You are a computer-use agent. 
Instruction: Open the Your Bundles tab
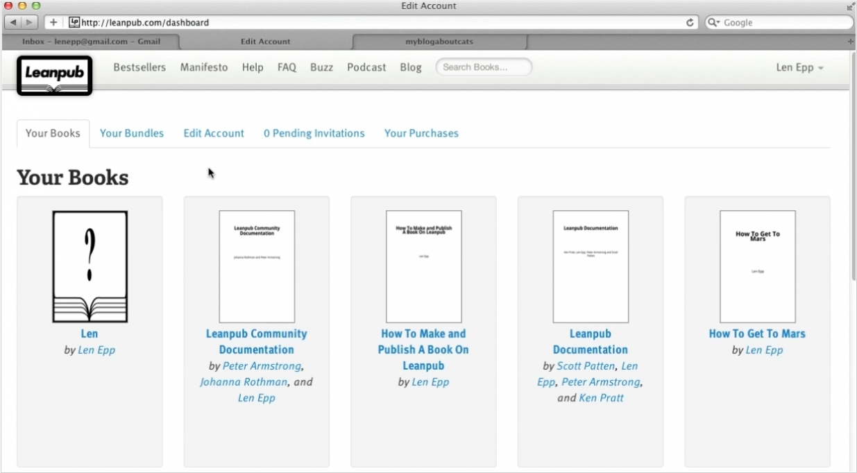click(132, 133)
